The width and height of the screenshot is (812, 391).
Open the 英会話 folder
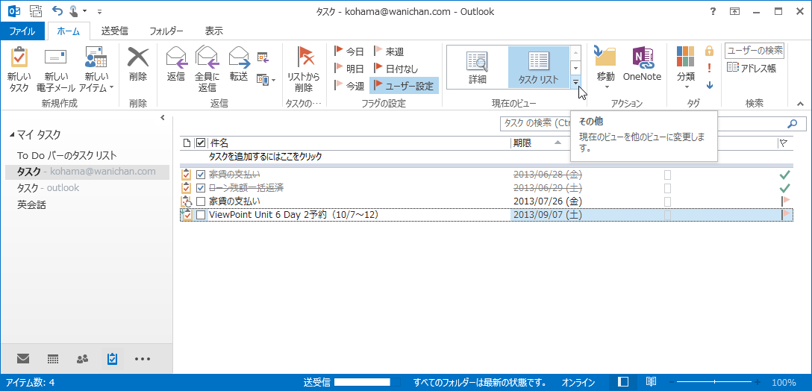click(31, 204)
